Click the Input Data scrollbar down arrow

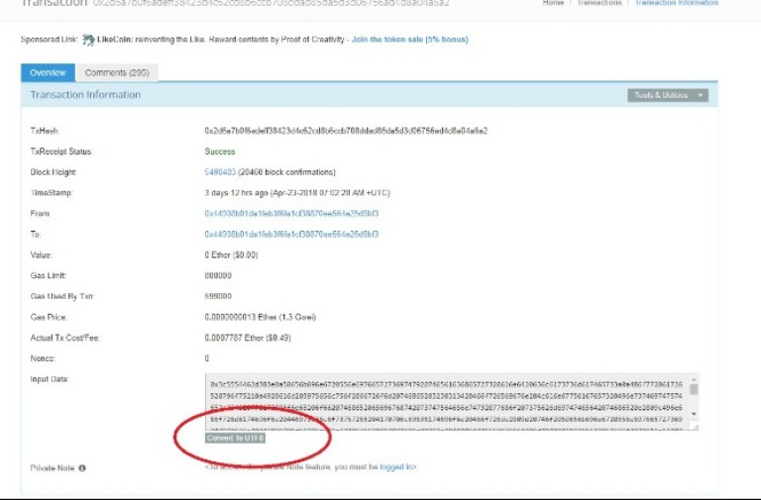click(x=694, y=414)
